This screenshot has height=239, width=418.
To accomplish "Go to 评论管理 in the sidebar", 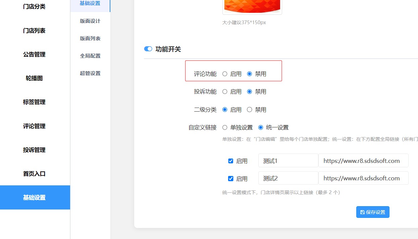I will tap(34, 126).
